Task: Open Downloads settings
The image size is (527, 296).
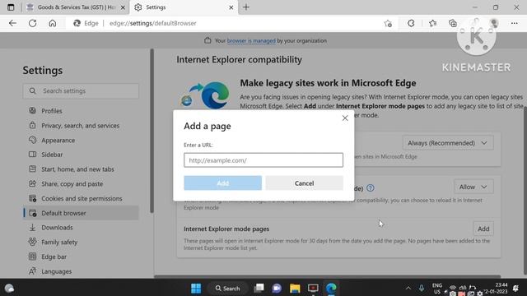Action: pyautogui.click(x=81, y=228)
